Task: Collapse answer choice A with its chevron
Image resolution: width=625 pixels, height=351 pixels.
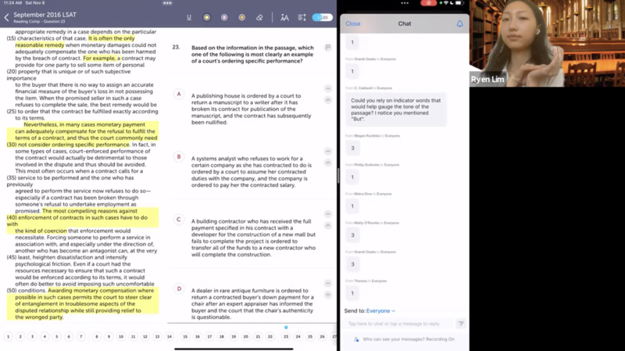Action: [328, 100]
